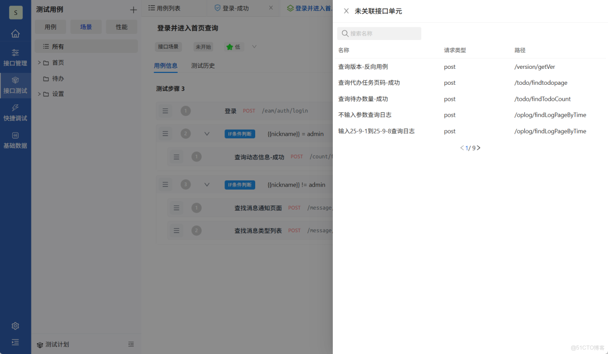Add a new test case with the plus icon

click(133, 9)
